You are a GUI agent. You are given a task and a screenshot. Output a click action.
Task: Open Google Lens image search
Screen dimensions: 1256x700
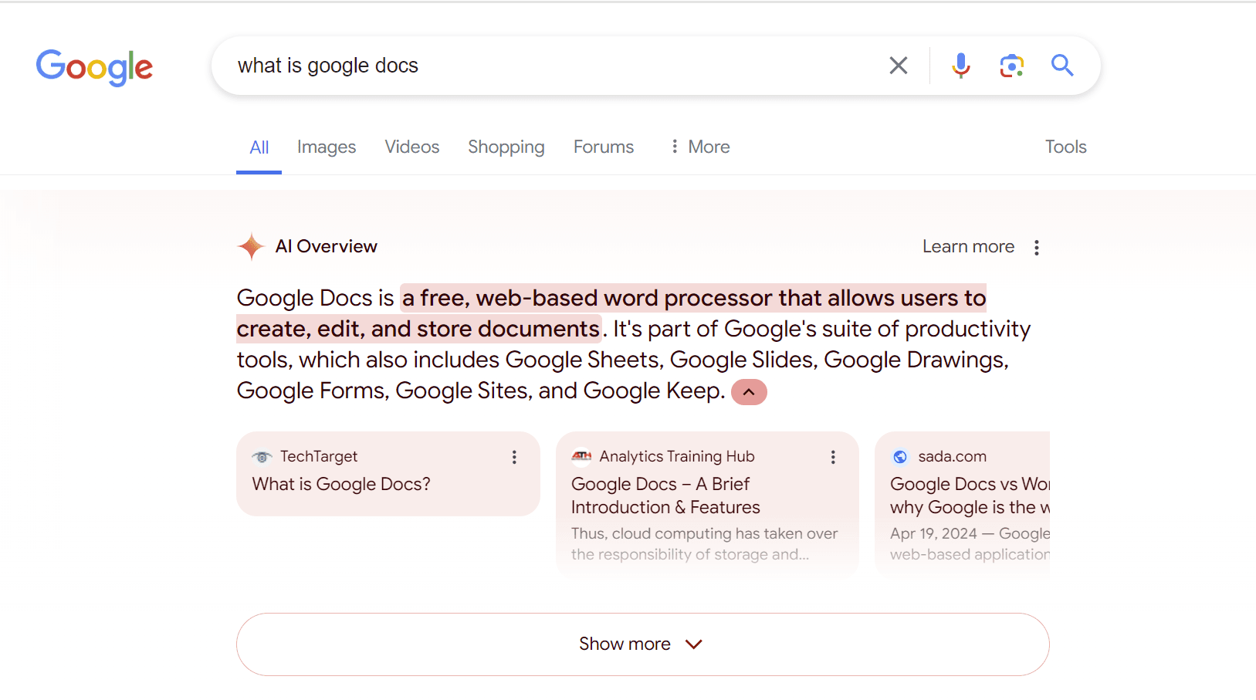(x=1011, y=66)
